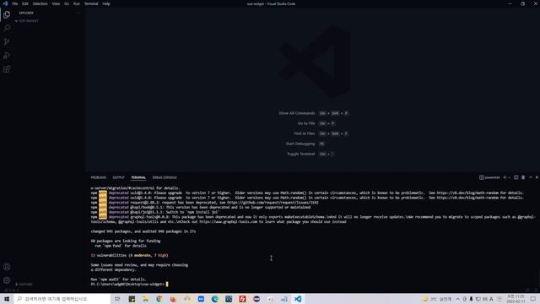The width and height of the screenshot is (540, 304).
Task: Click "Run 'npm audit' for details" text
Action: pos(118,280)
